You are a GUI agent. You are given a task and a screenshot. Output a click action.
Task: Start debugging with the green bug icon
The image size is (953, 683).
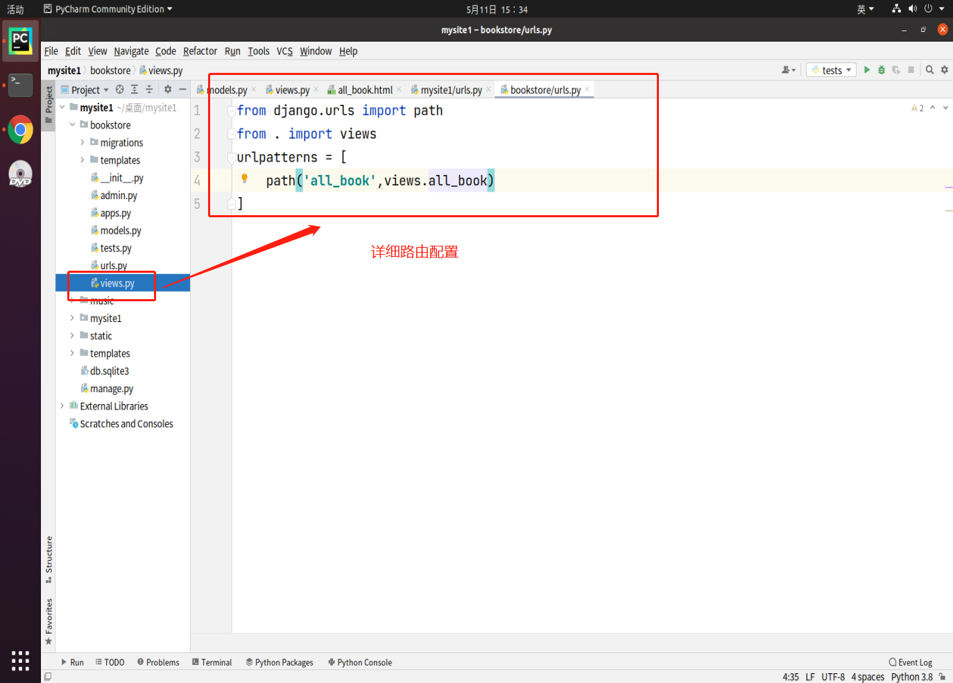point(882,70)
